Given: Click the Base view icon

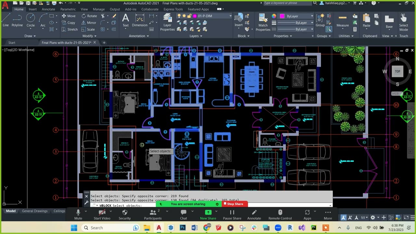Looking at the screenshot, I should click(x=389, y=22).
